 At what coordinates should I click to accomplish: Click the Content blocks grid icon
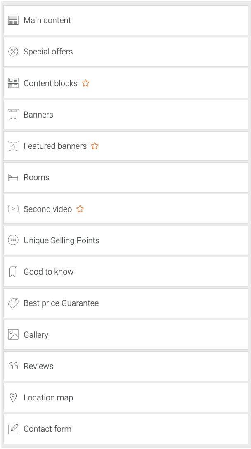[13, 83]
